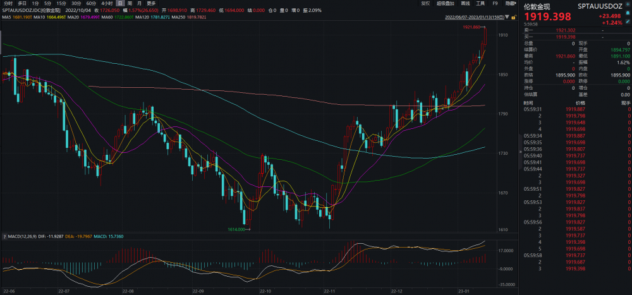Open the 更多 periods dropdown

[x=151, y=3]
